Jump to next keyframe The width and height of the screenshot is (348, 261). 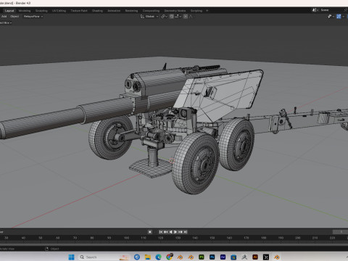(181, 232)
